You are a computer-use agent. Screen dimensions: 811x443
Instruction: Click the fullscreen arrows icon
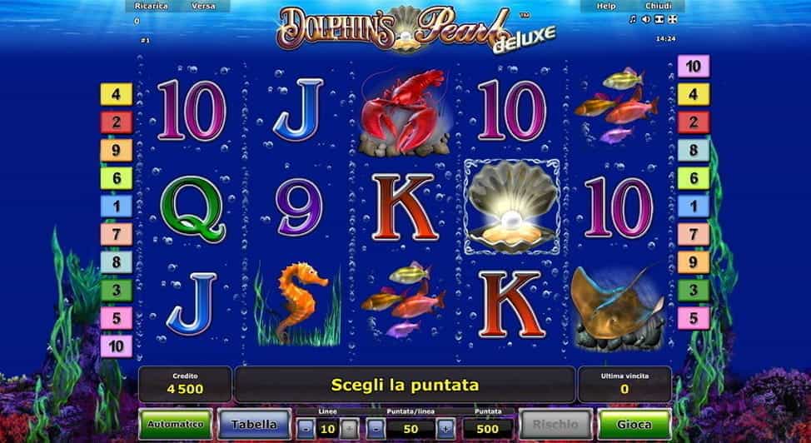672,19
